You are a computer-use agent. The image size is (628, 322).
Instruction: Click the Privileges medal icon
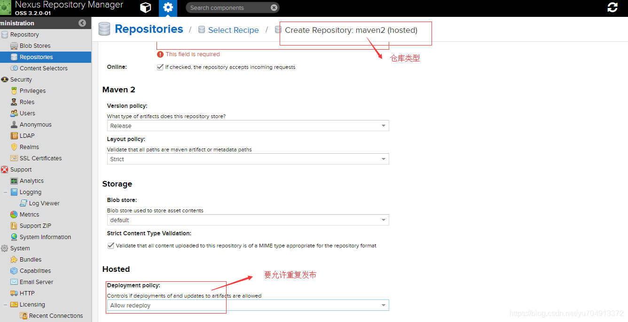click(x=14, y=91)
